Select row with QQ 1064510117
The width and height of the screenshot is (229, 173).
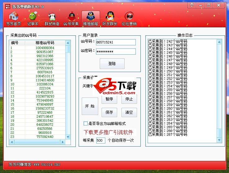pyautogui.click(x=37, y=76)
